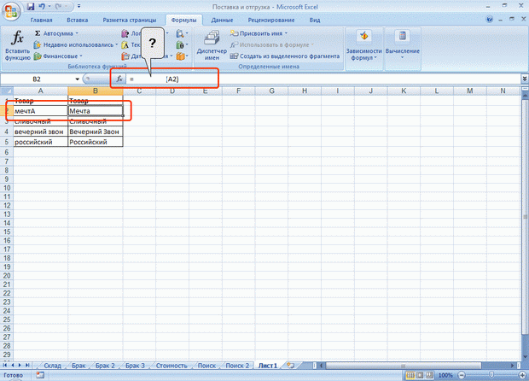Expand the Name Box dropdown arrow

tap(78, 79)
